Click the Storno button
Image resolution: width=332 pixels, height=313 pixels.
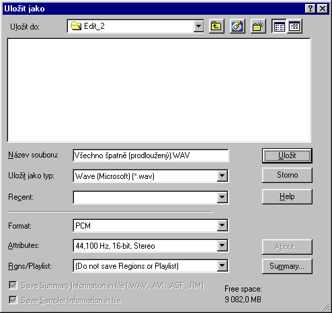pos(287,175)
